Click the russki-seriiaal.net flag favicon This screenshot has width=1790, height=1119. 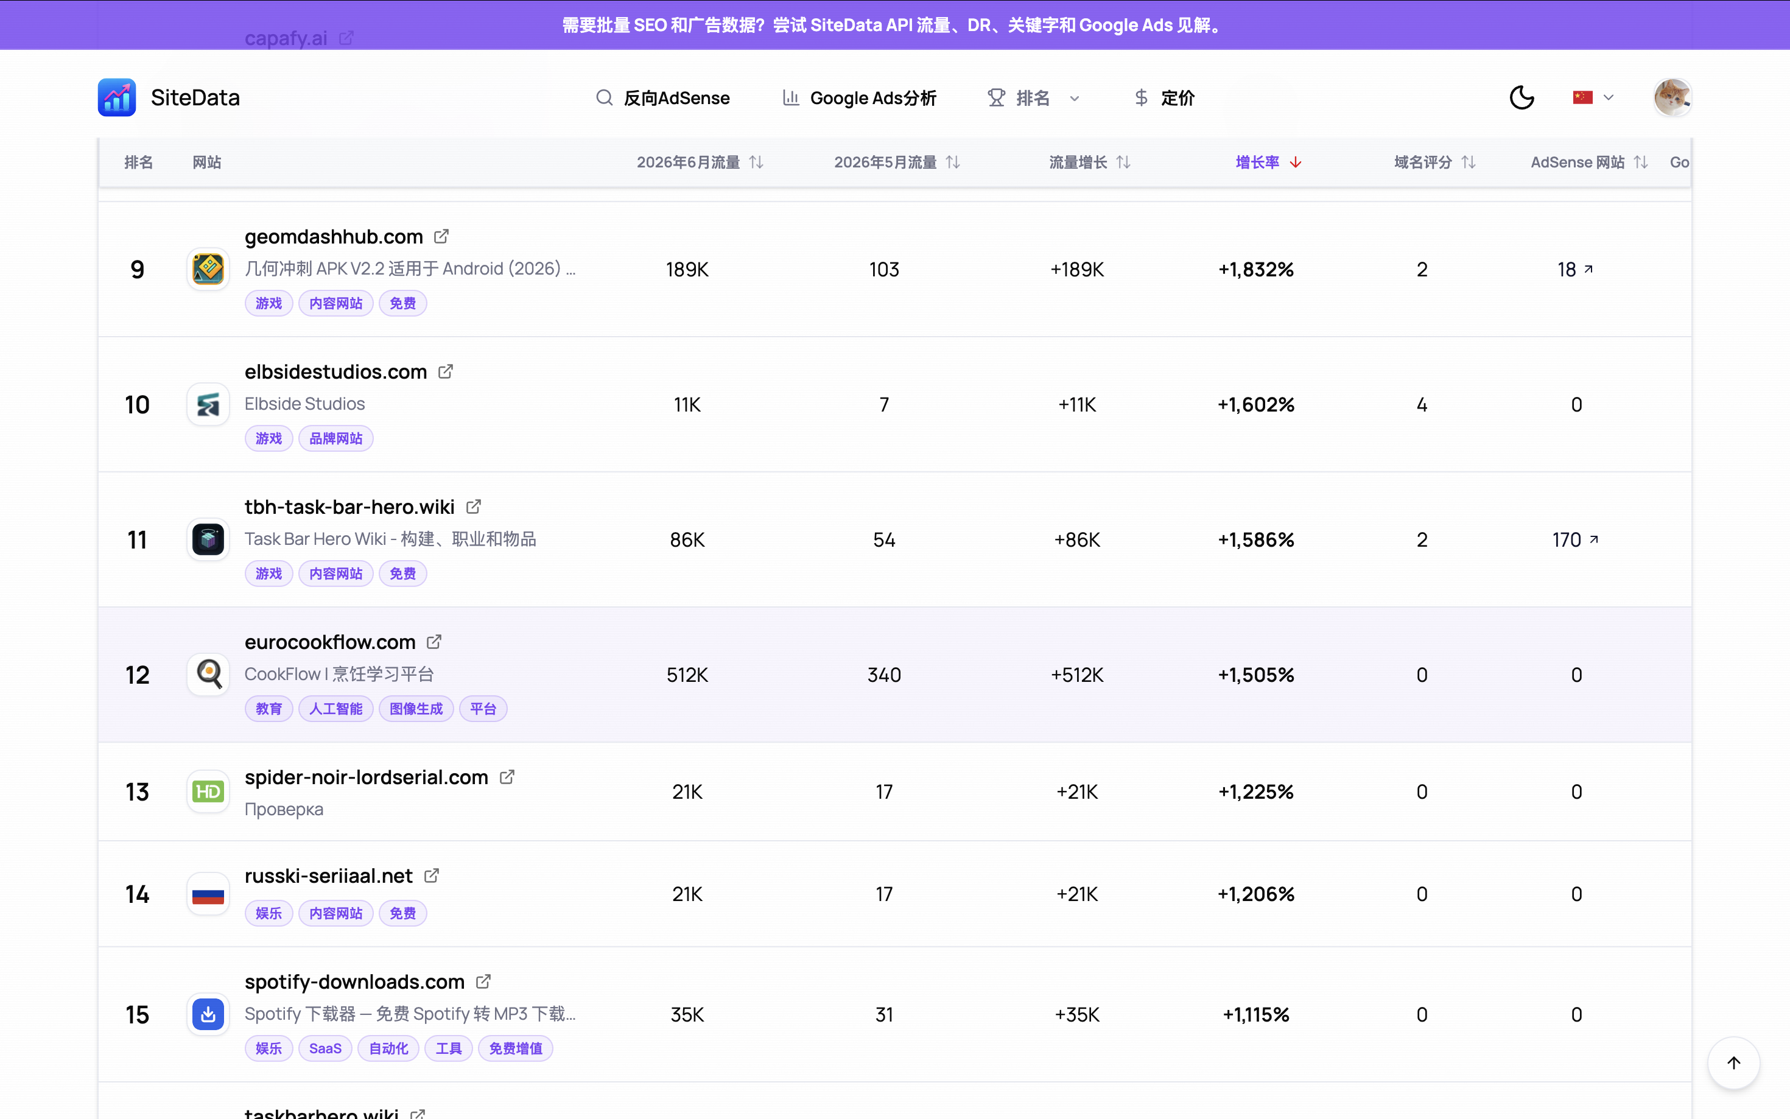[x=208, y=894]
